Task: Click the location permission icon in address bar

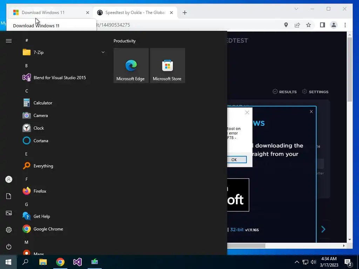Action: (286, 25)
